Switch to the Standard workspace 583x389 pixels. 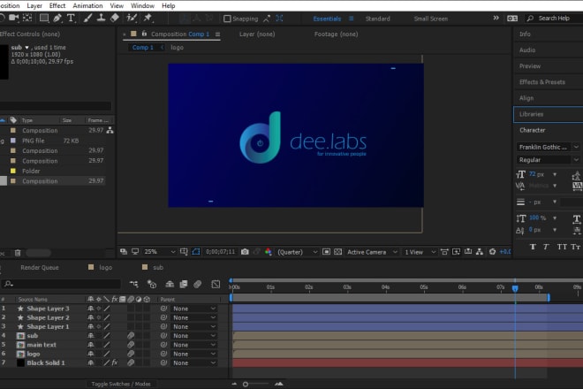(377, 19)
